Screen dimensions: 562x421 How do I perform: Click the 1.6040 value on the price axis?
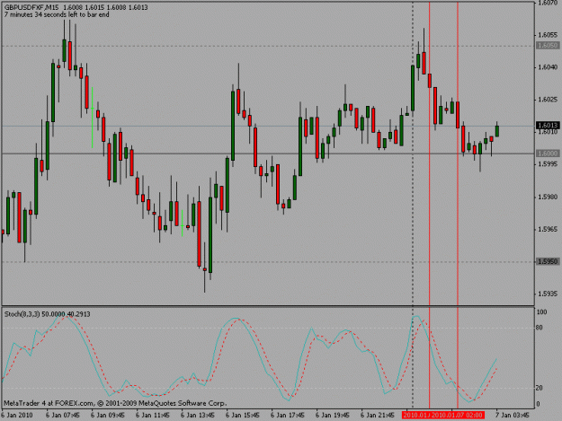[548, 67]
